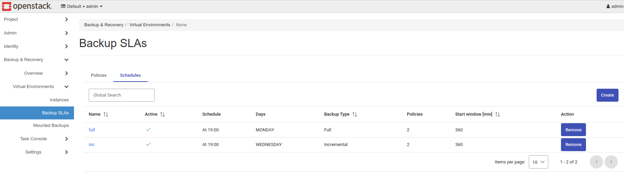624x174 pixels.
Task: Open Mounted Backups in sidebar
Action: click(x=51, y=126)
